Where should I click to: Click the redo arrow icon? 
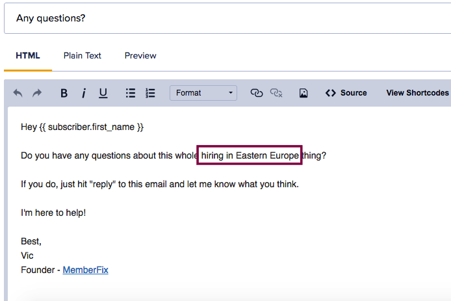click(x=37, y=93)
